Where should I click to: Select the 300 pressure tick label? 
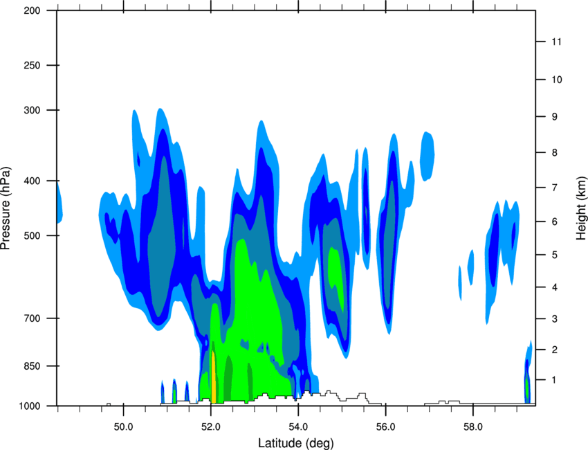pyautogui.click(x=32, y=110)
